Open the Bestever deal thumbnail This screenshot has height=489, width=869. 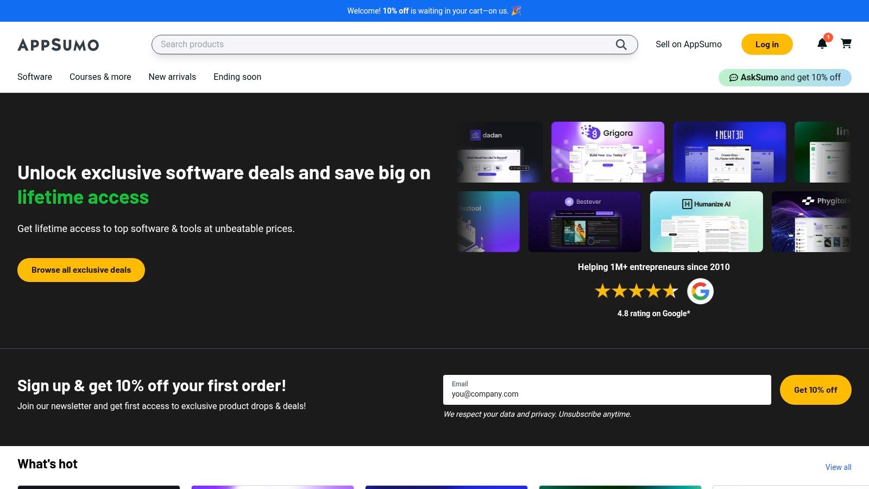pos(585,222)
